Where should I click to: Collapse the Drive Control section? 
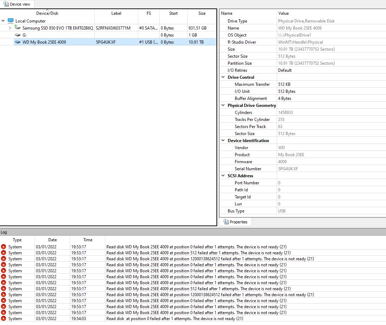click(x=223, y=77)
